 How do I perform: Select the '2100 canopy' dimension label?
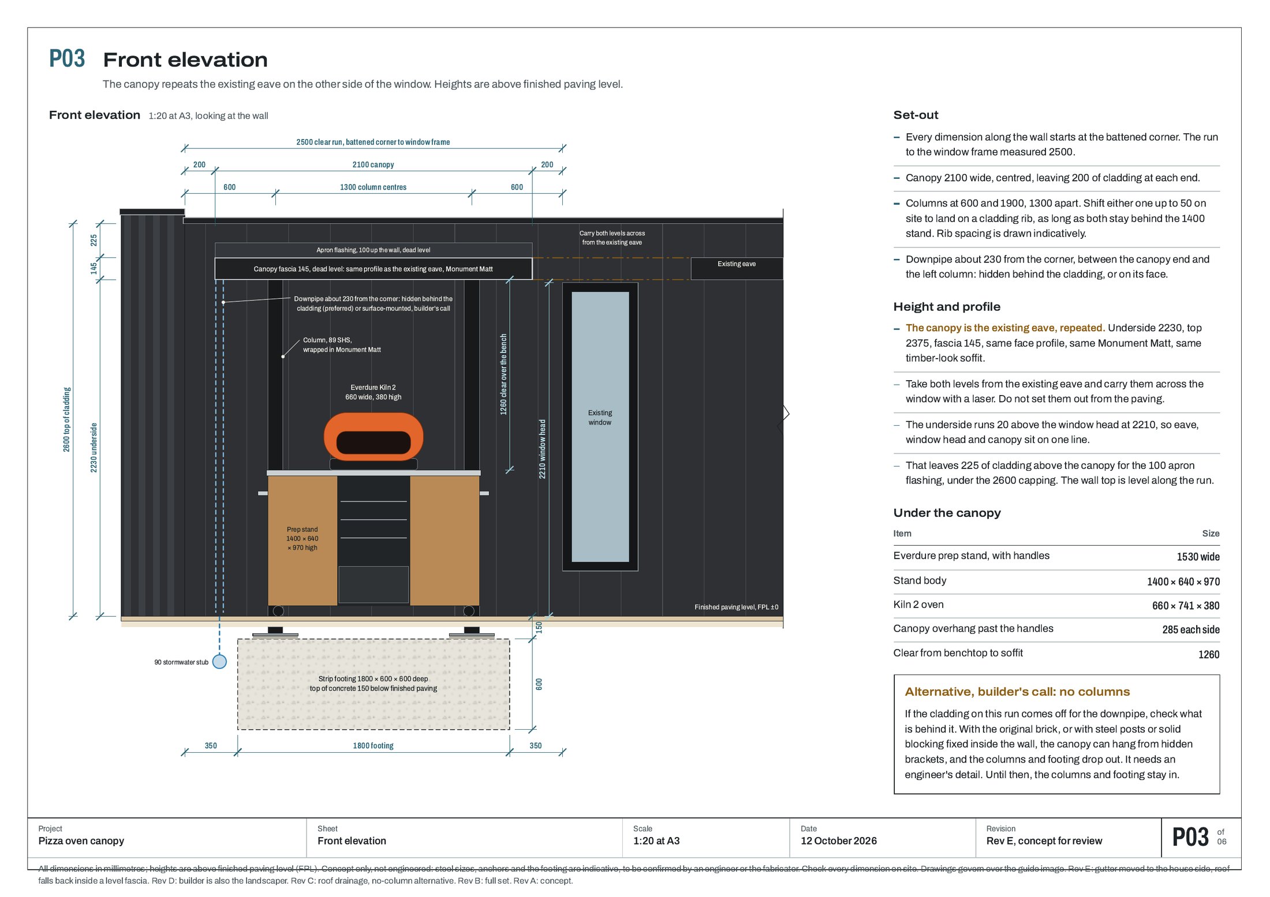(x=373, y=164)
